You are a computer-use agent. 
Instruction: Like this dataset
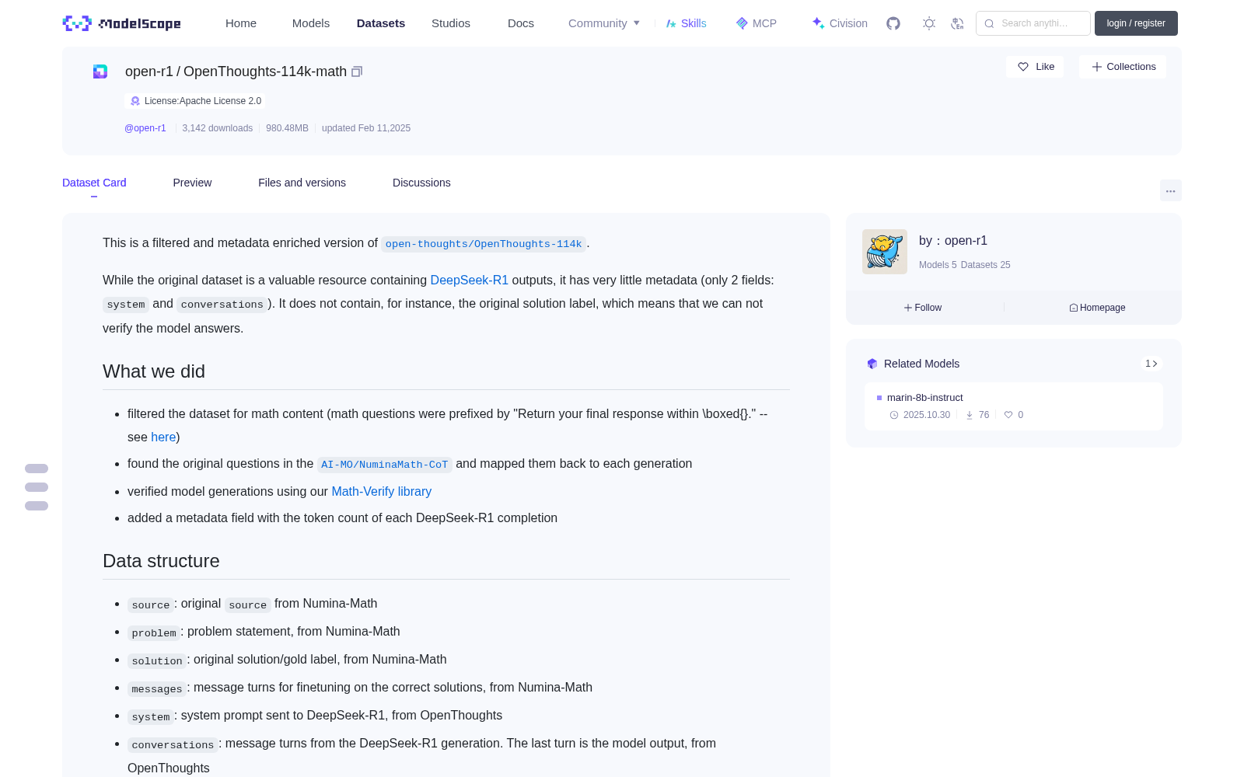click(1036, 67)
